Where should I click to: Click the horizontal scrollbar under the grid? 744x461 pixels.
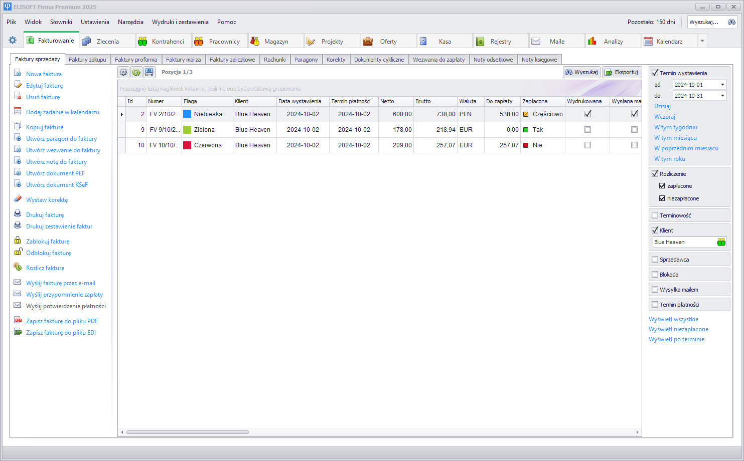coord(187,432)
